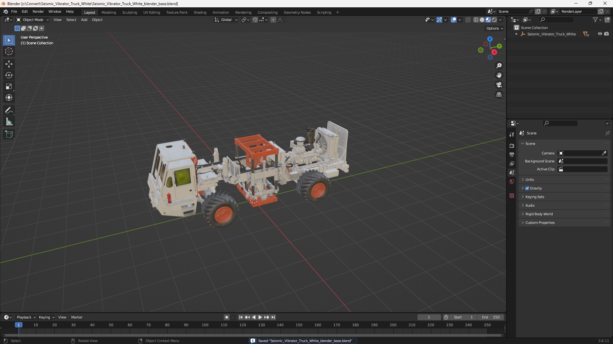The width and height of the screenshot is (613, 344).
Task: Toggle auto keying record button
Action: point(226,317)
